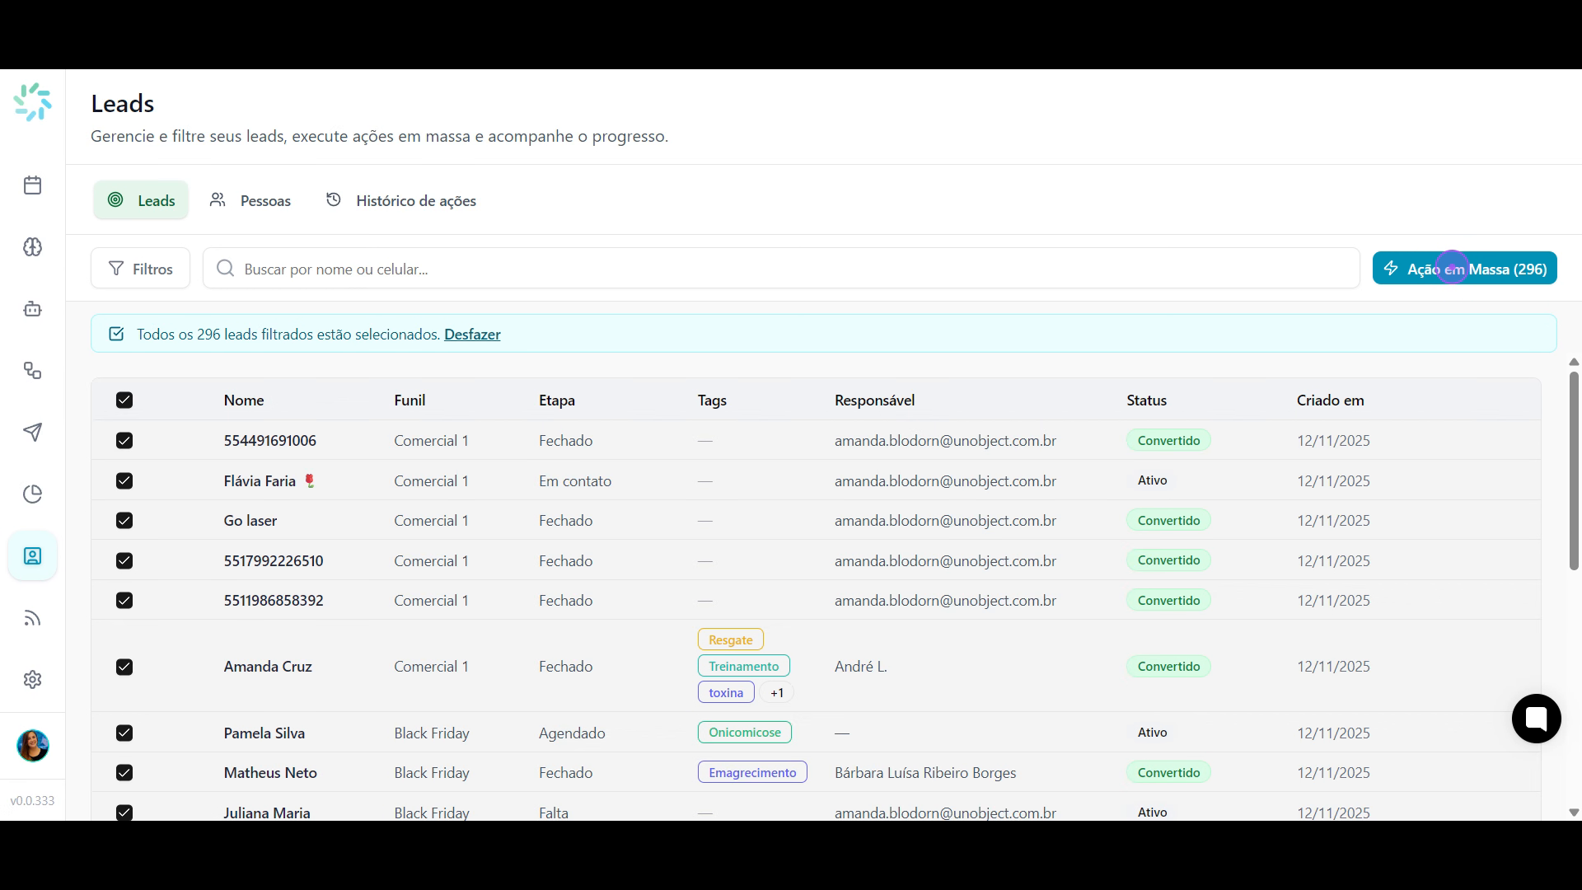Switch to the Pessoas tab
This screenshot has width=1582, height=890.
point(250,200)
